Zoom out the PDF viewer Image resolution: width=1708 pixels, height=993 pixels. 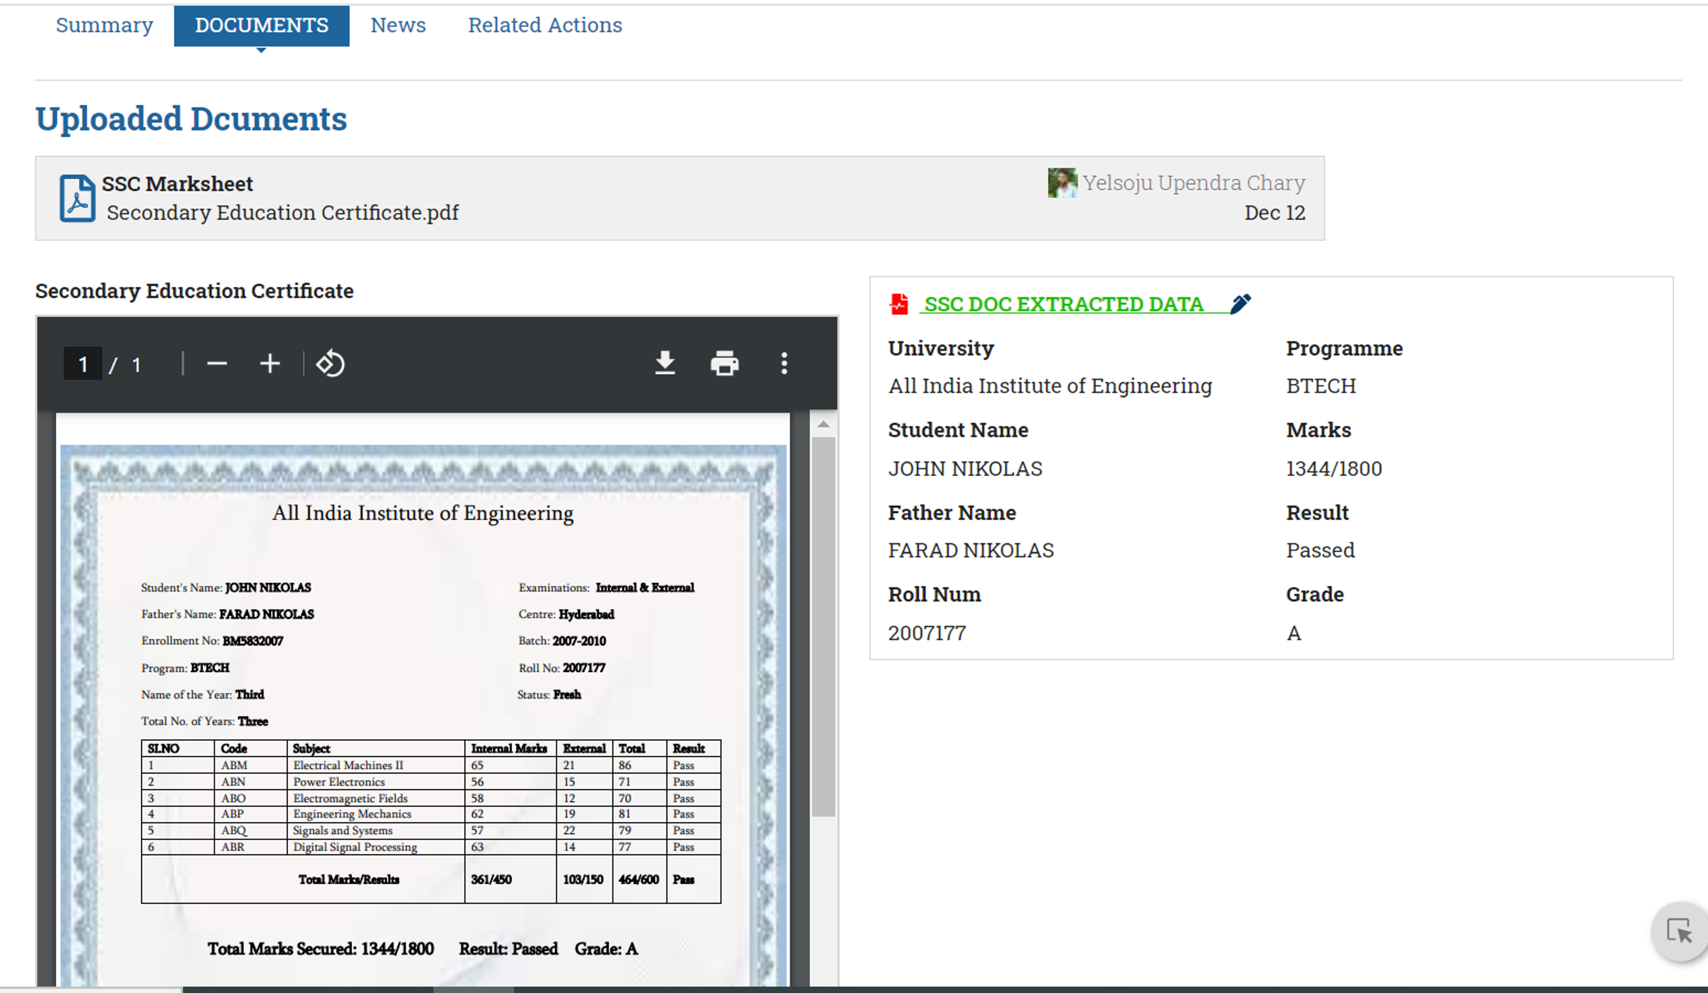pos(217,364)
